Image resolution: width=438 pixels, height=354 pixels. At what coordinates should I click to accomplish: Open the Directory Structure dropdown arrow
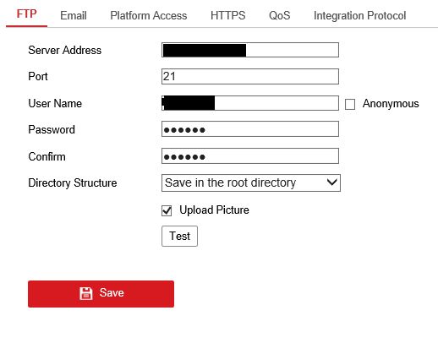tap(332, 182)
